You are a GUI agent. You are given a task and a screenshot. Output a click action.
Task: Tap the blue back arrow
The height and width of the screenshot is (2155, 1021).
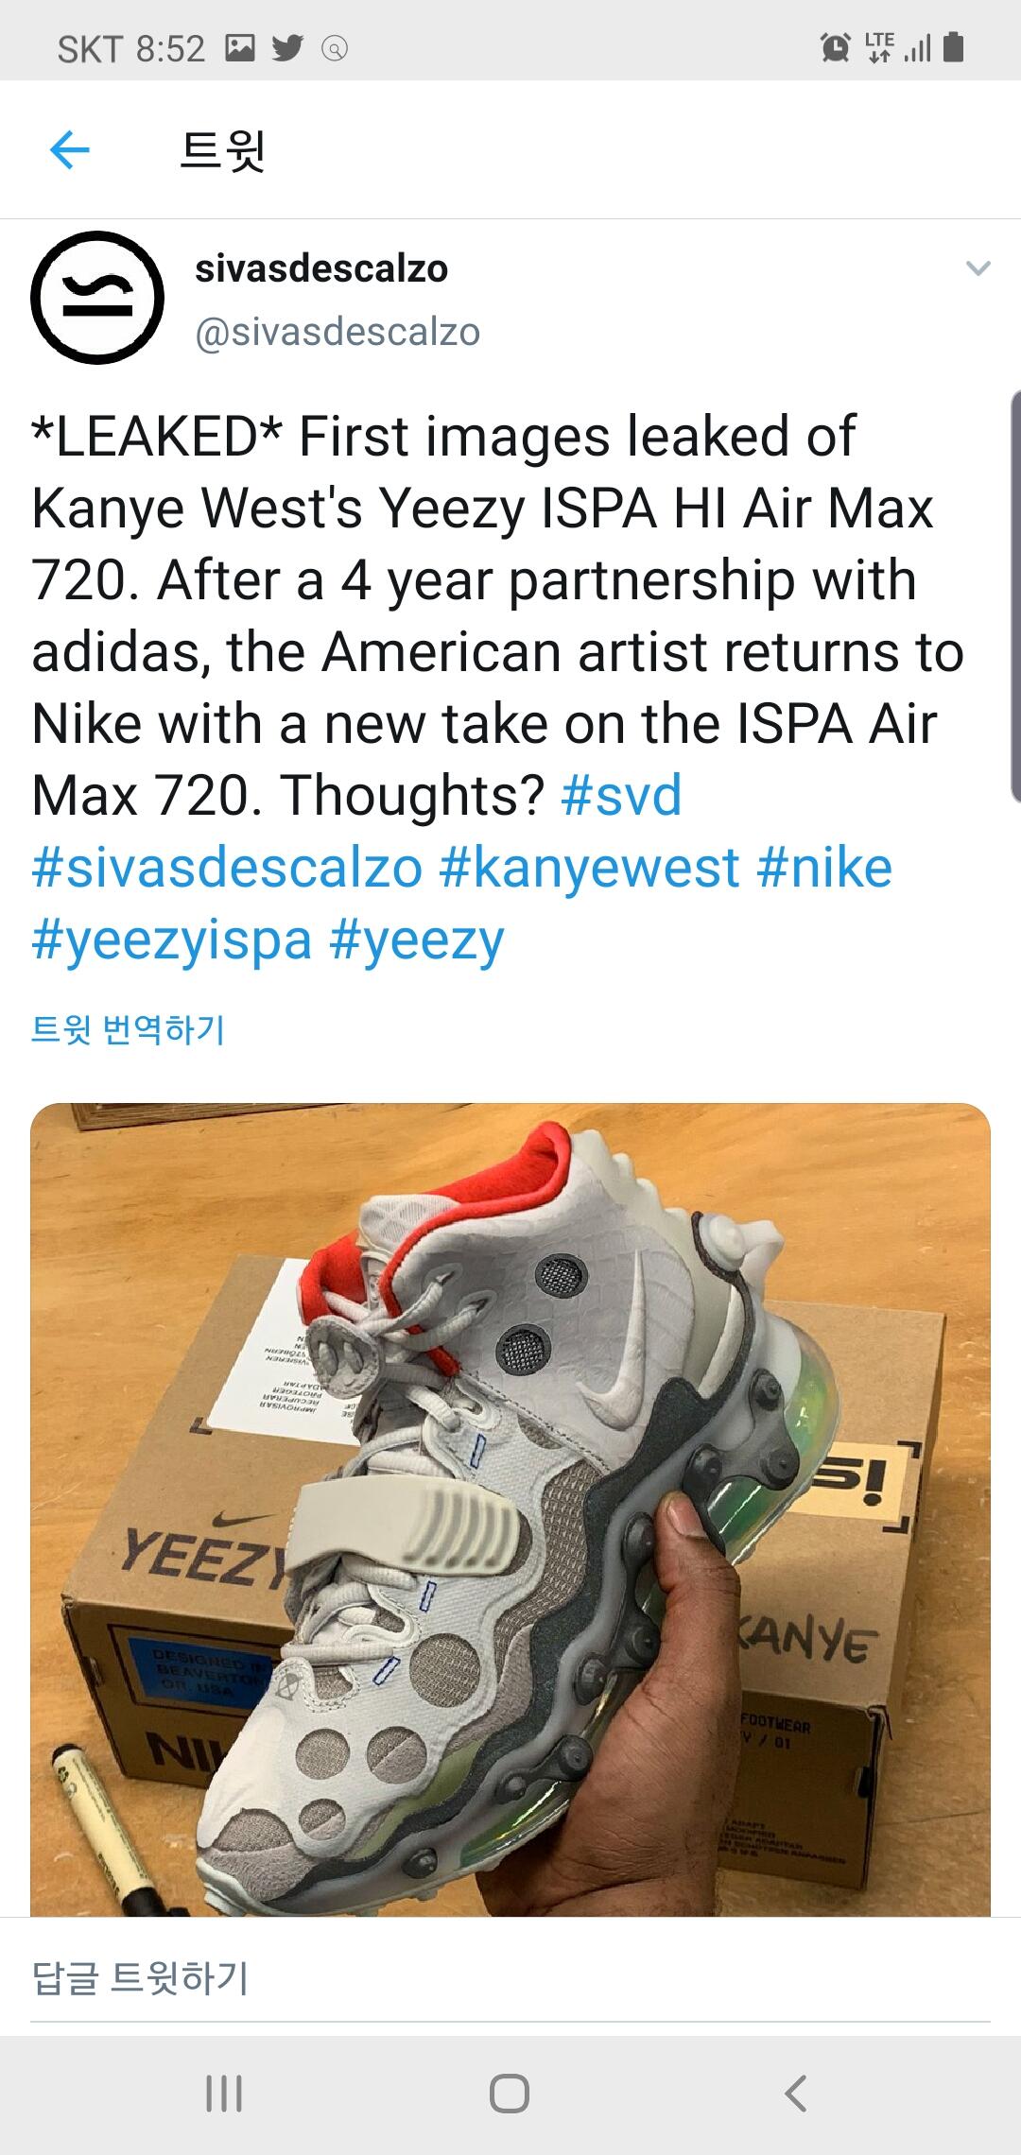click(x=69, y=149)
